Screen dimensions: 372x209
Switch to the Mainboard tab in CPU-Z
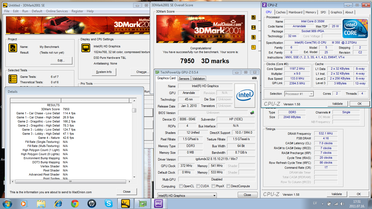295,12
